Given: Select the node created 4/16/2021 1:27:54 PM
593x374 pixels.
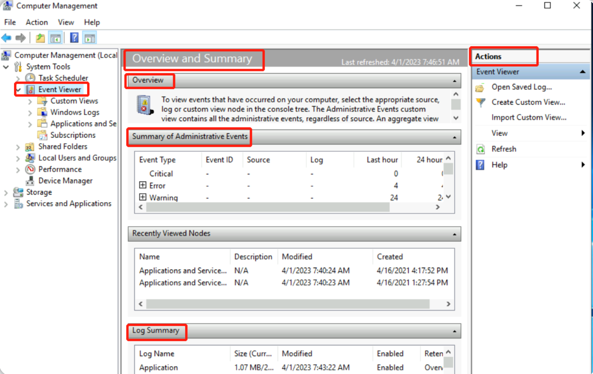Looking at the screenshot, I should coord(294,283).
